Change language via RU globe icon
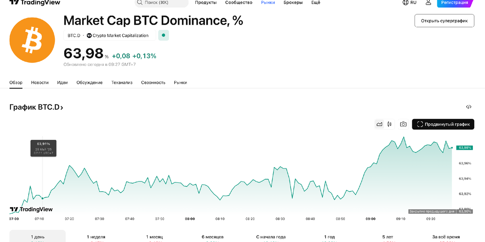This screenshot has height=242, width=485. (410, 3)
